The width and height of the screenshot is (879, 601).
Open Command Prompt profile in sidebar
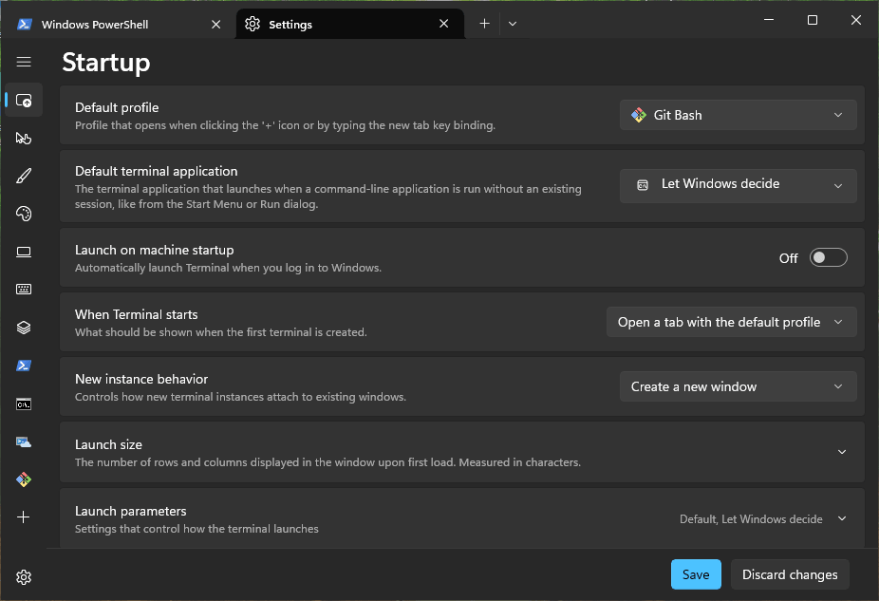[x=24, y=404]
